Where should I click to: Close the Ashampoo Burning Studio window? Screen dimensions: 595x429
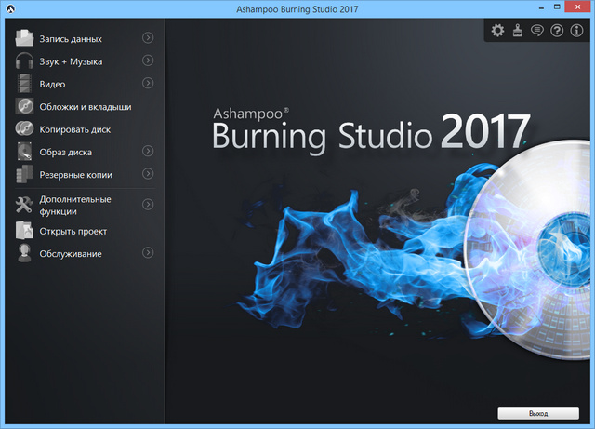click(x=575, y=9)
